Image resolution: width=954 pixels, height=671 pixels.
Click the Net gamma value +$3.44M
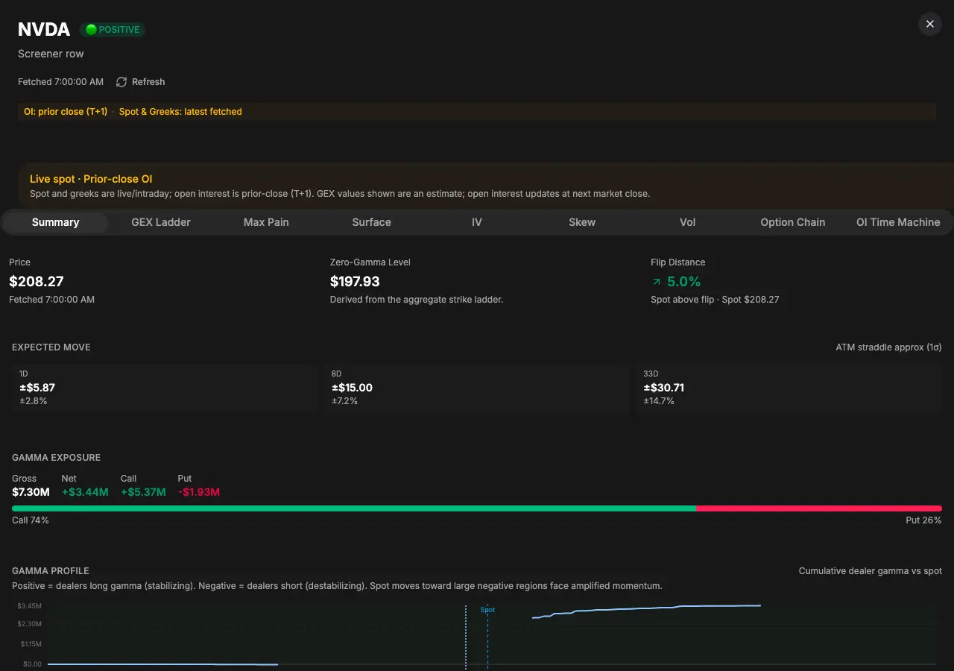pyautogui.click(x=85, y=492)
